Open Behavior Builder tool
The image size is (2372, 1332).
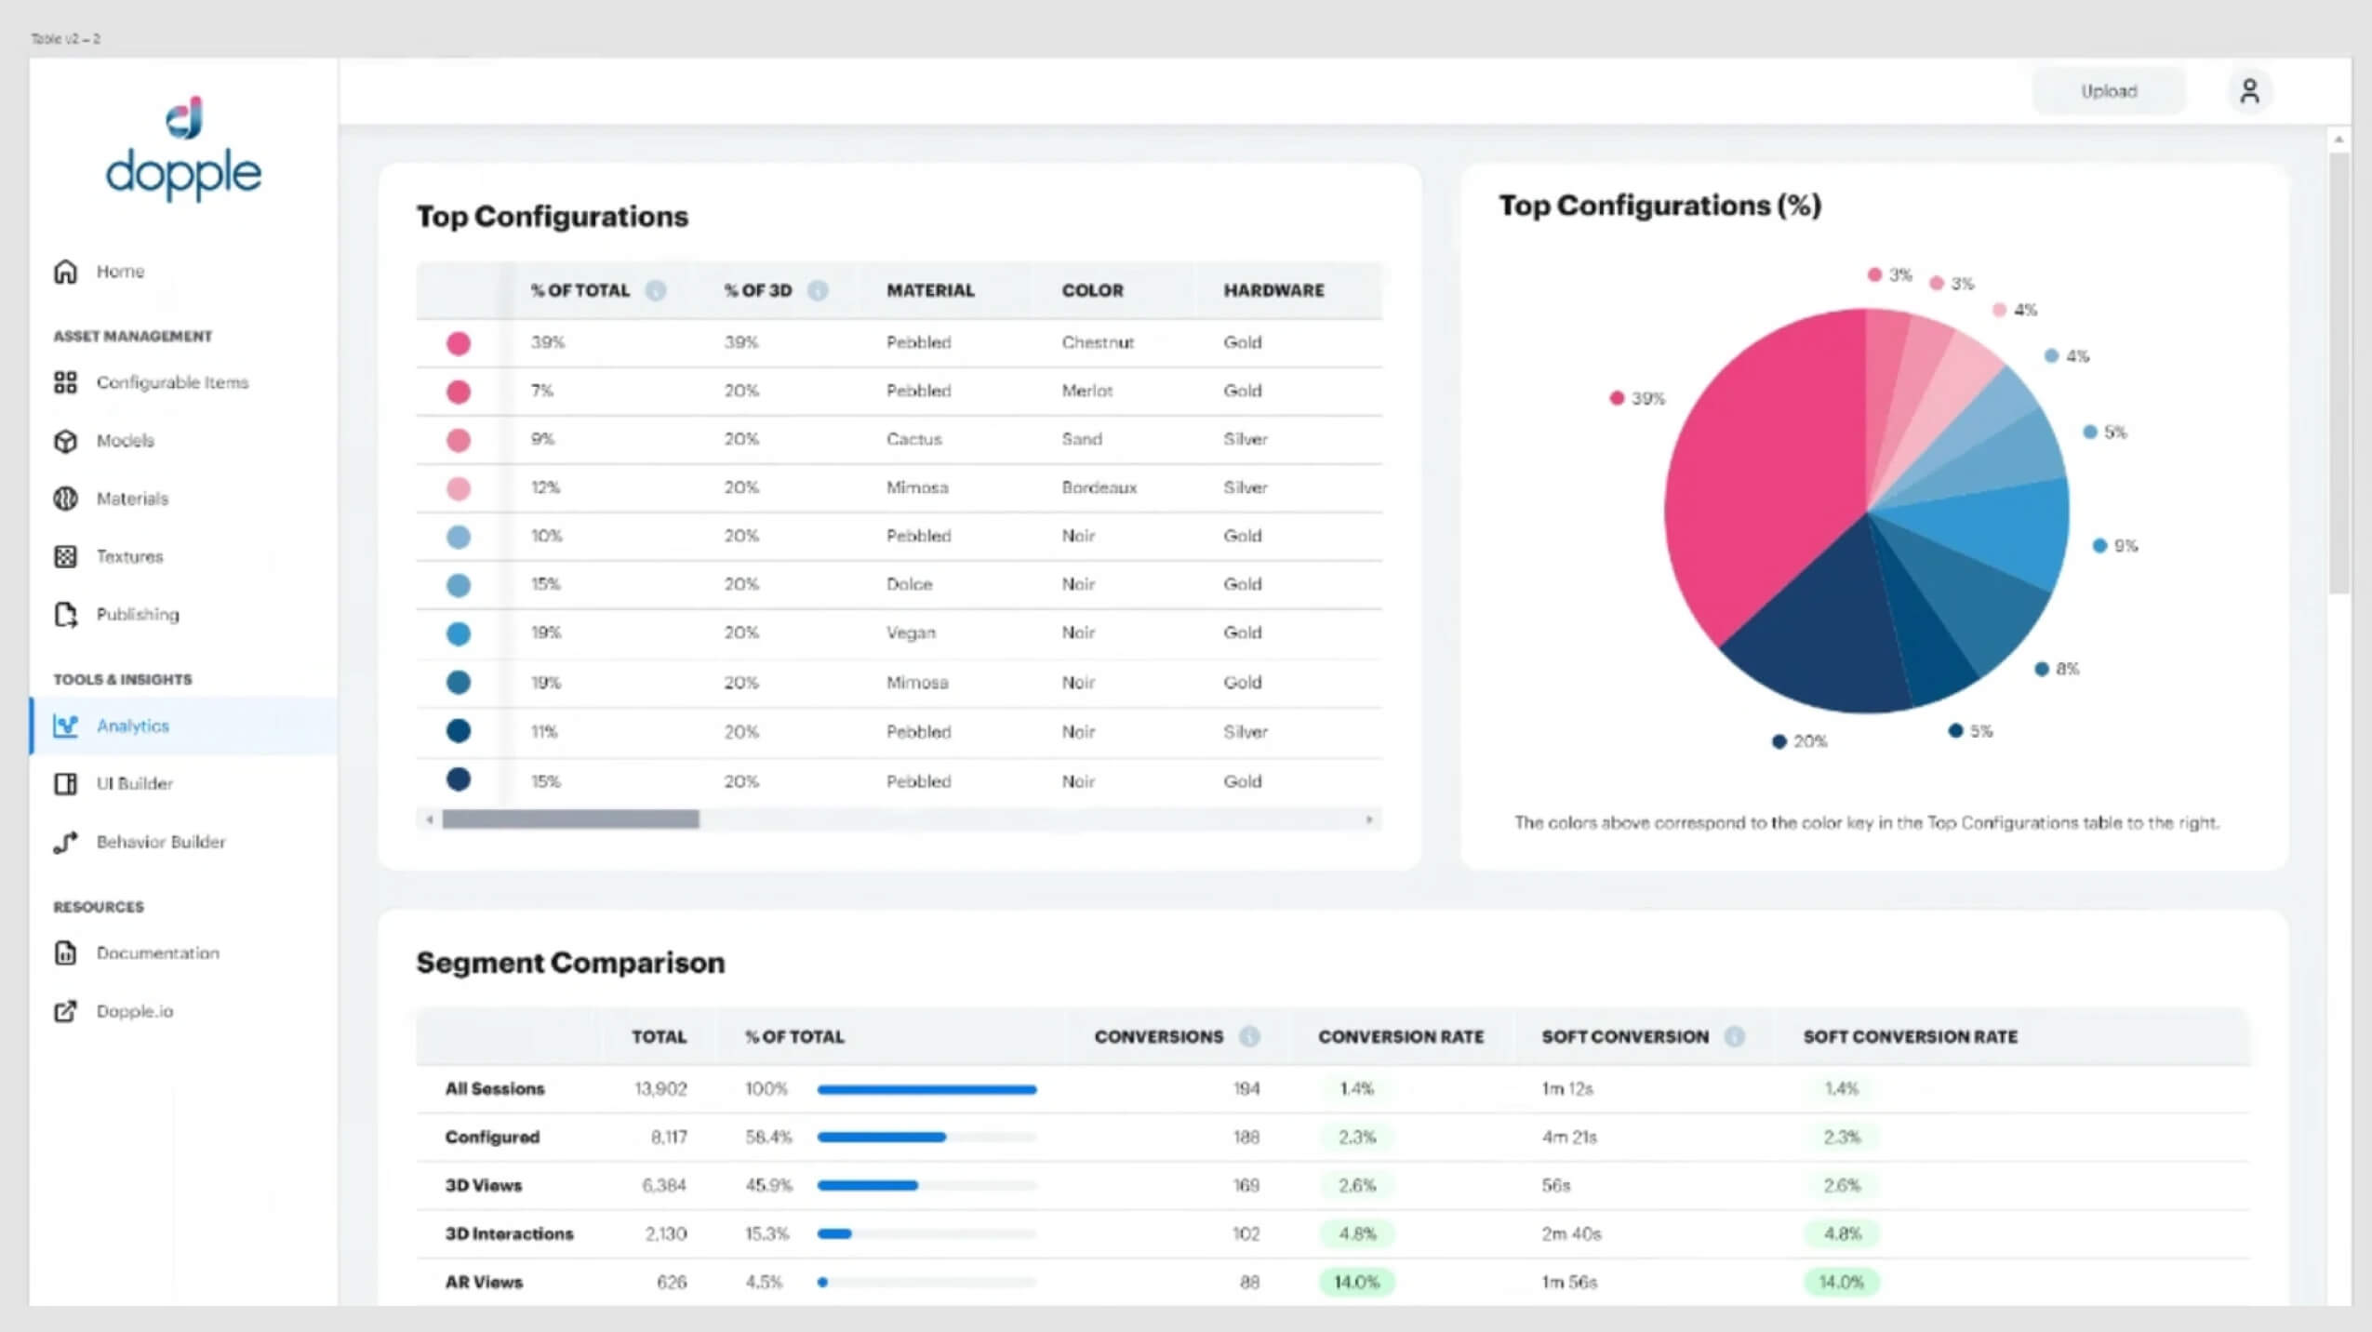pos(161,842)
